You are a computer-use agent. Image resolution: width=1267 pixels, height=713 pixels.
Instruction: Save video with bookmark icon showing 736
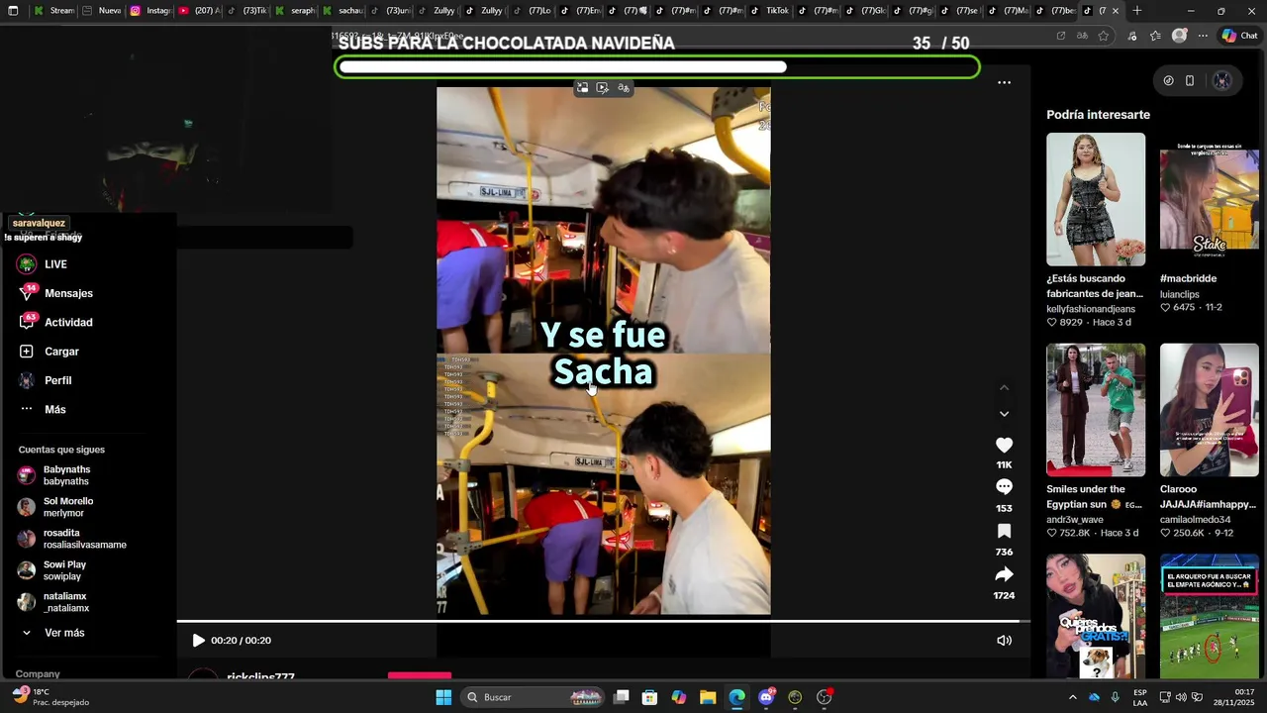(x=1004, y=531)
